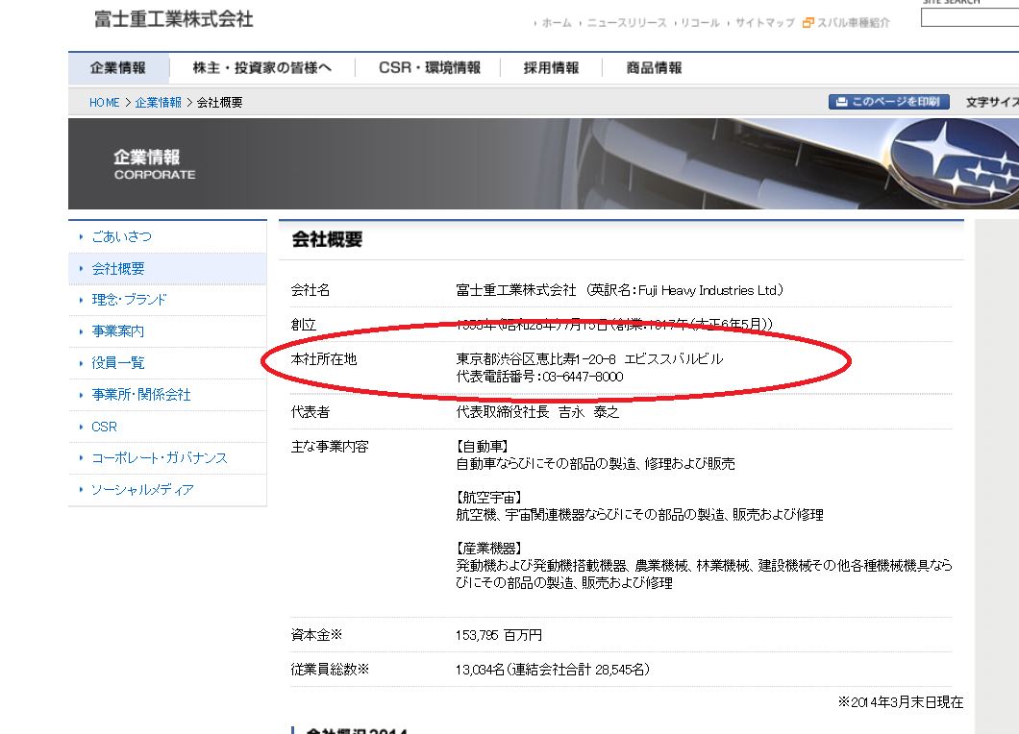Click the employee count 13,034名 text
The height and width of the screenshot is (734, 1019).
(481, 669)
